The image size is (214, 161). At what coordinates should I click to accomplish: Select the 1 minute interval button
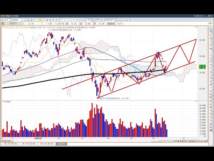tap(67, 20)
